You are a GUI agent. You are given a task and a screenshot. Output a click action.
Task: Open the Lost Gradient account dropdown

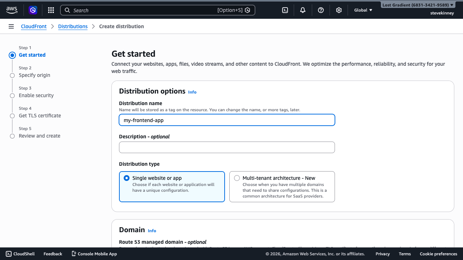coord(418,5)
